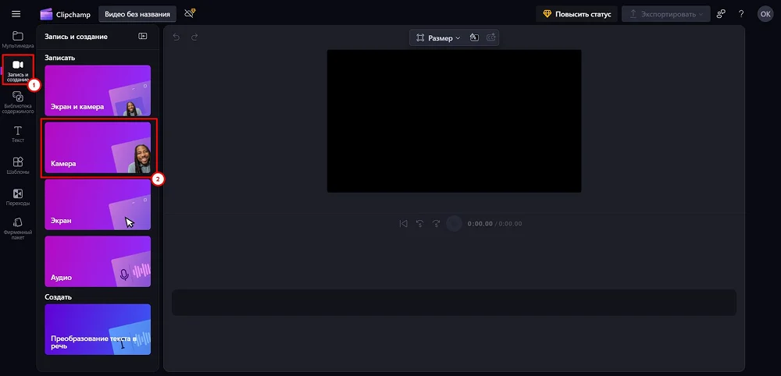
Task: Click the cloud sync disabled icon
Action: pos(189,14)
